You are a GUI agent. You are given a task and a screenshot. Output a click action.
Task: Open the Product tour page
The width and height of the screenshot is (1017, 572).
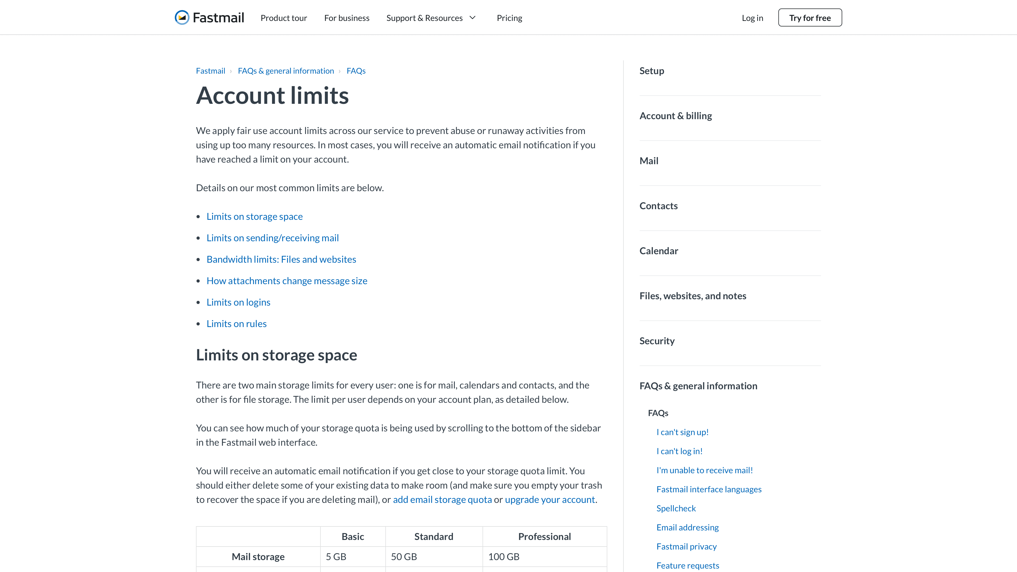click(283, 17)
